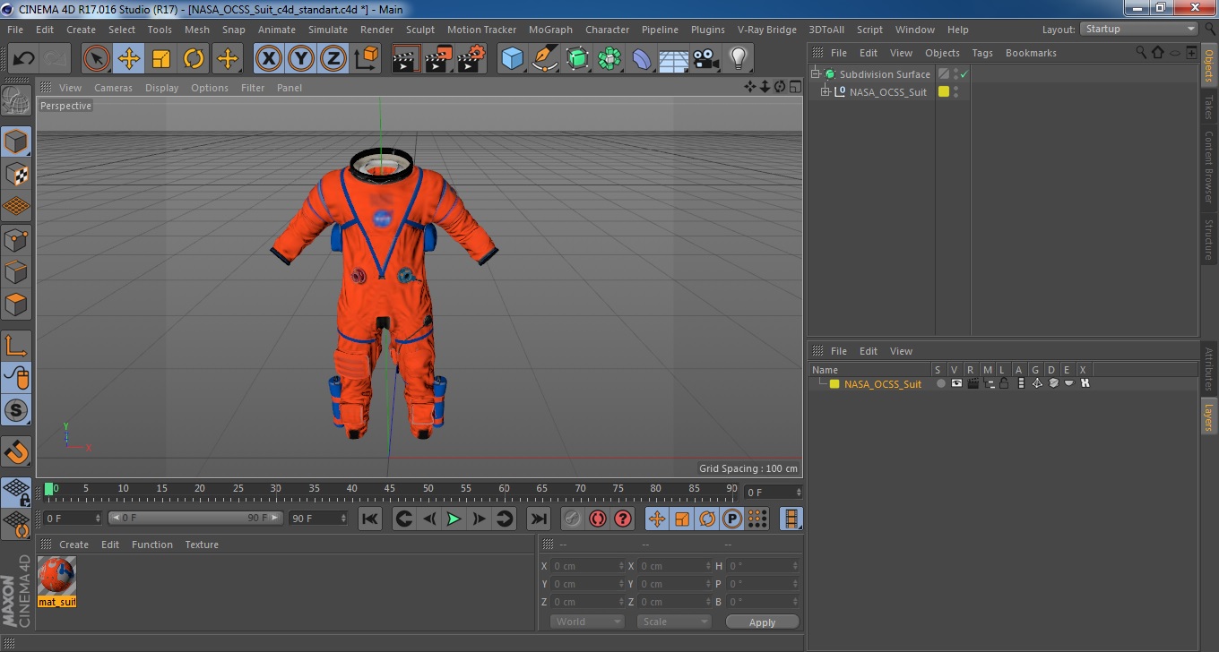Screen dimensions: 1219x652
Task: Open the Simulate menu
Action: click(328, 30)
